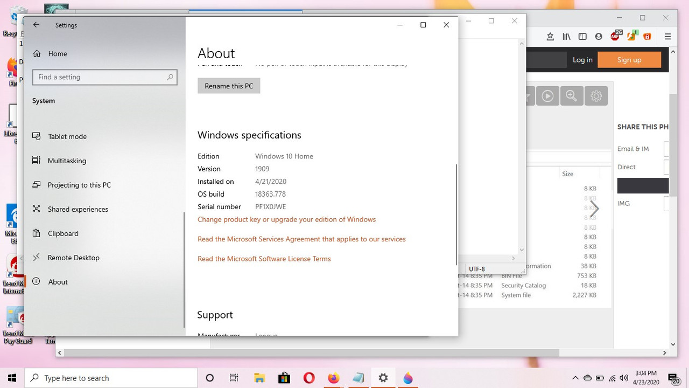This screenshot has height=388, width=689.
Task: Click Log in on the browser page
Action: coord(582,60)
